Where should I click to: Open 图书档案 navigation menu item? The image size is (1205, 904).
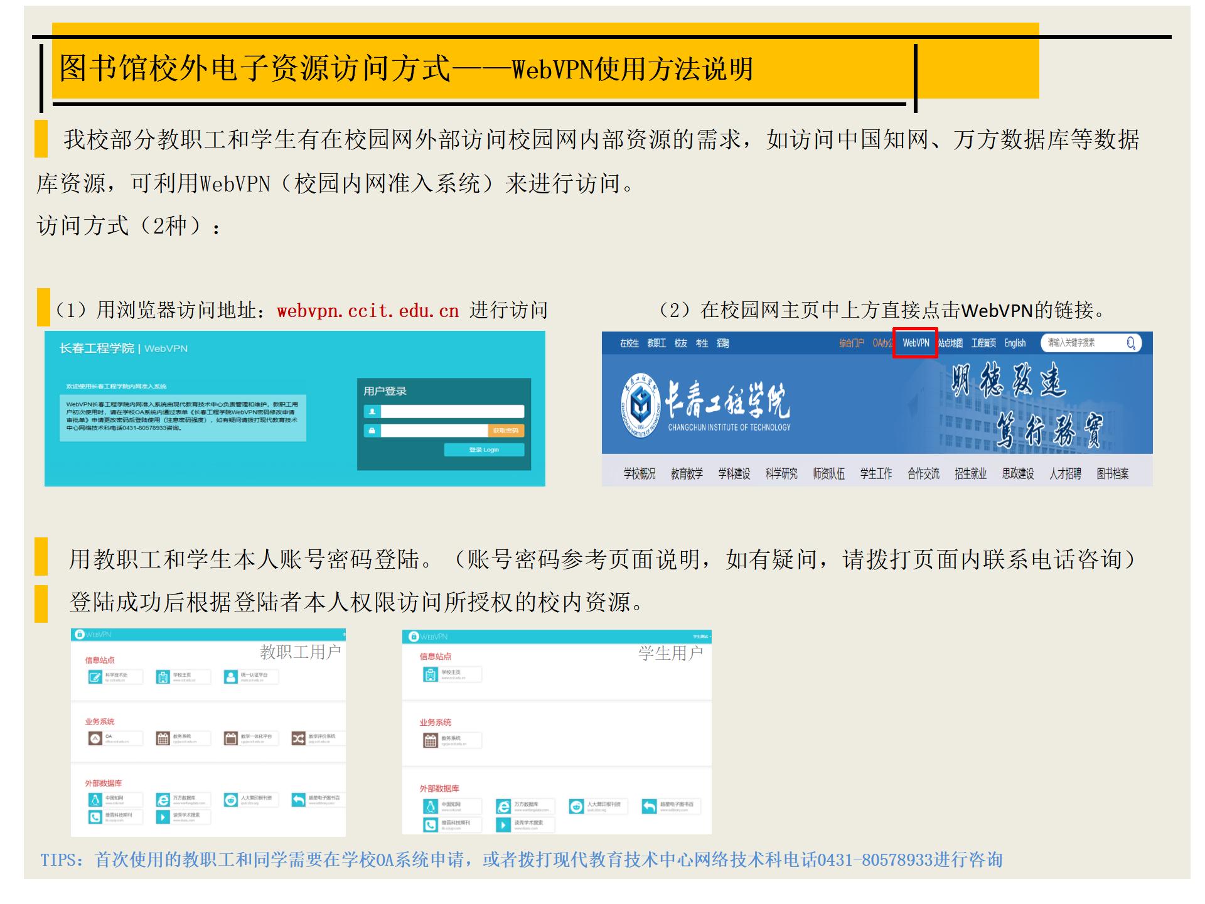click(1112, 474)
